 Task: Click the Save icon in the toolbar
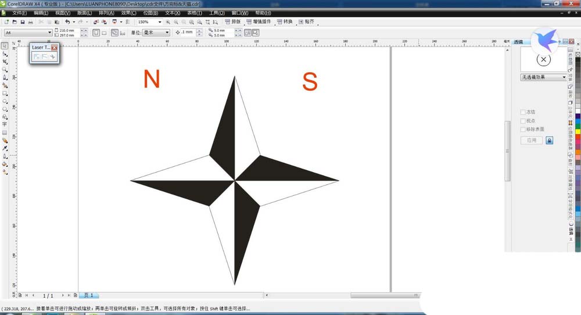[23, 22]
